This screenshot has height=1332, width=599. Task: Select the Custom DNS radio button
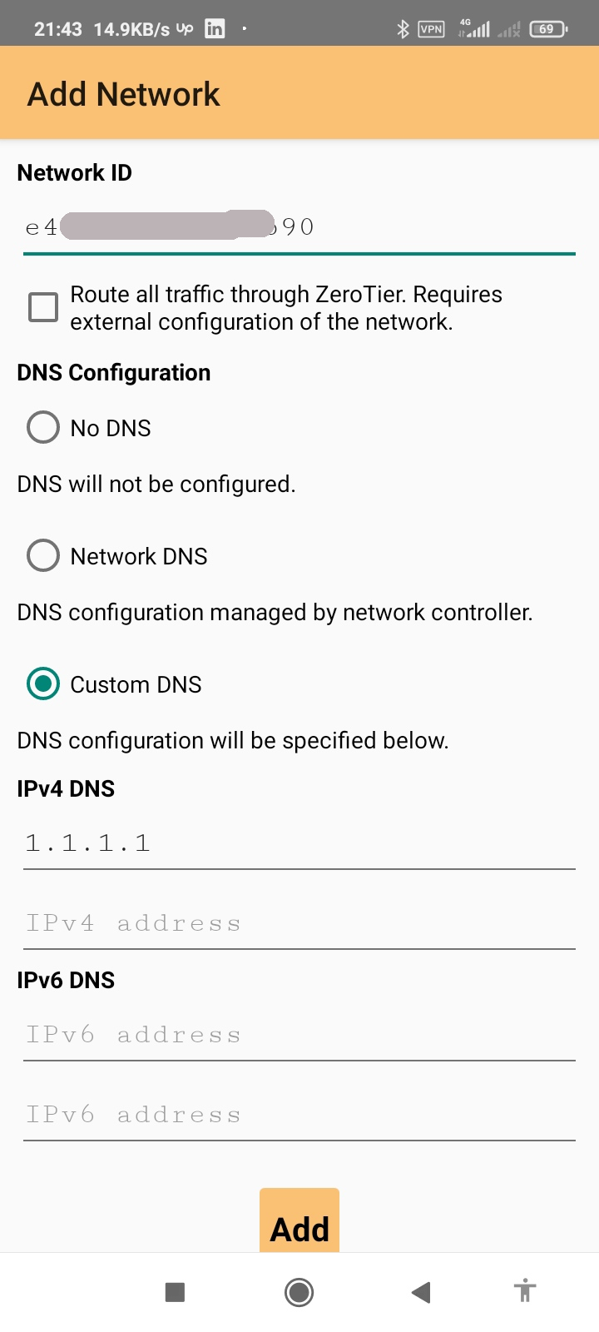[43, 684]
